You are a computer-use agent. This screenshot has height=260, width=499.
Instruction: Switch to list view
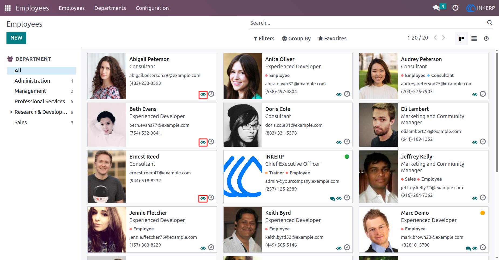pos(474,38)
